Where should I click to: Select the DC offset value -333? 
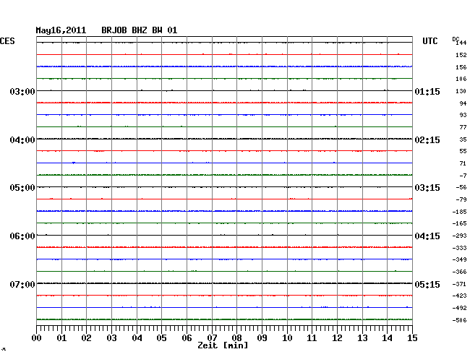[x=459, y=248]
